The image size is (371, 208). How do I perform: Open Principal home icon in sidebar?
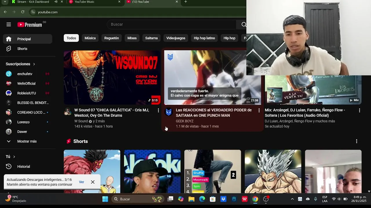click(x=9, y=39)
